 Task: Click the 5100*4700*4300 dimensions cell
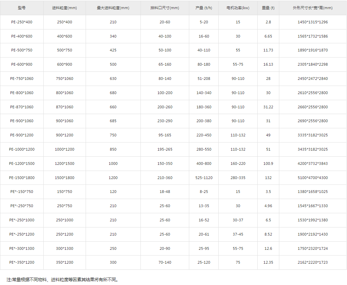tap(312, 178)
